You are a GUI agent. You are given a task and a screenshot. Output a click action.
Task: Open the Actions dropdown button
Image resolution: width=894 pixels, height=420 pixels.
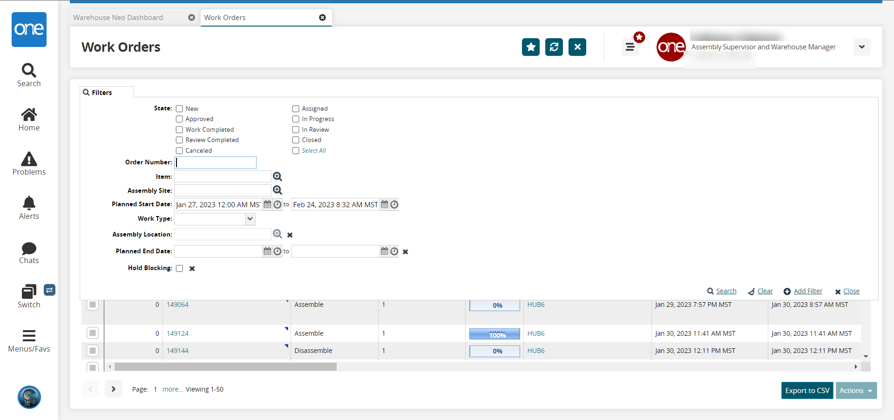(856, 391)
